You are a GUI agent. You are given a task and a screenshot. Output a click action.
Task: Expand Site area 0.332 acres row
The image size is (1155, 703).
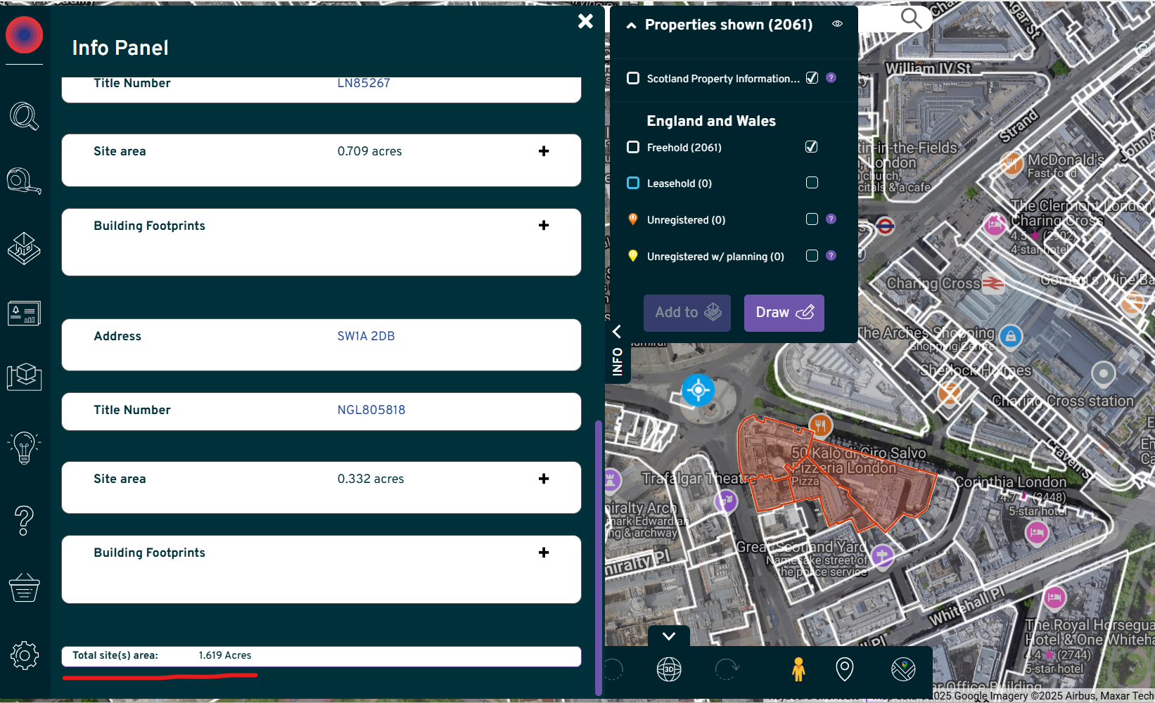click(543, 479)
